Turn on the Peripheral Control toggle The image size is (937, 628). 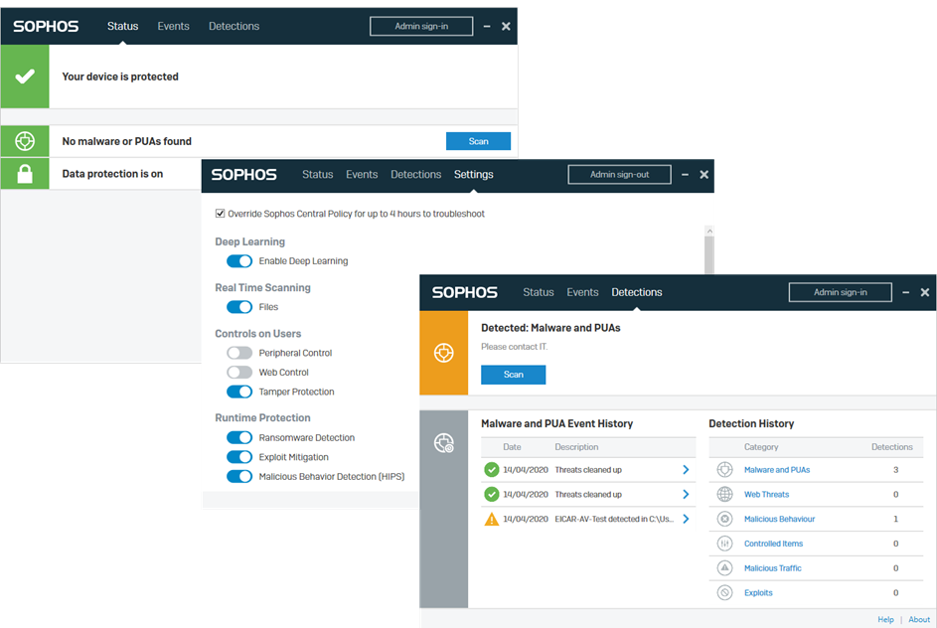click(x=239, y=353)
